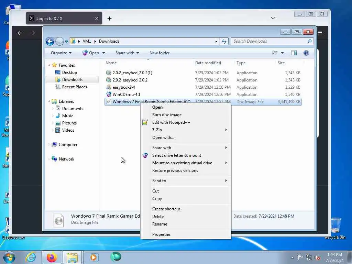Click the muted volume tray icon
This screenshot has width=352, height=264.
(317, 258)
